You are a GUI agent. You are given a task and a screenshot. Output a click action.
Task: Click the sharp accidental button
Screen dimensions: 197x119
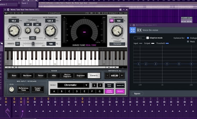pyautogui.click(x=100, y=85)
